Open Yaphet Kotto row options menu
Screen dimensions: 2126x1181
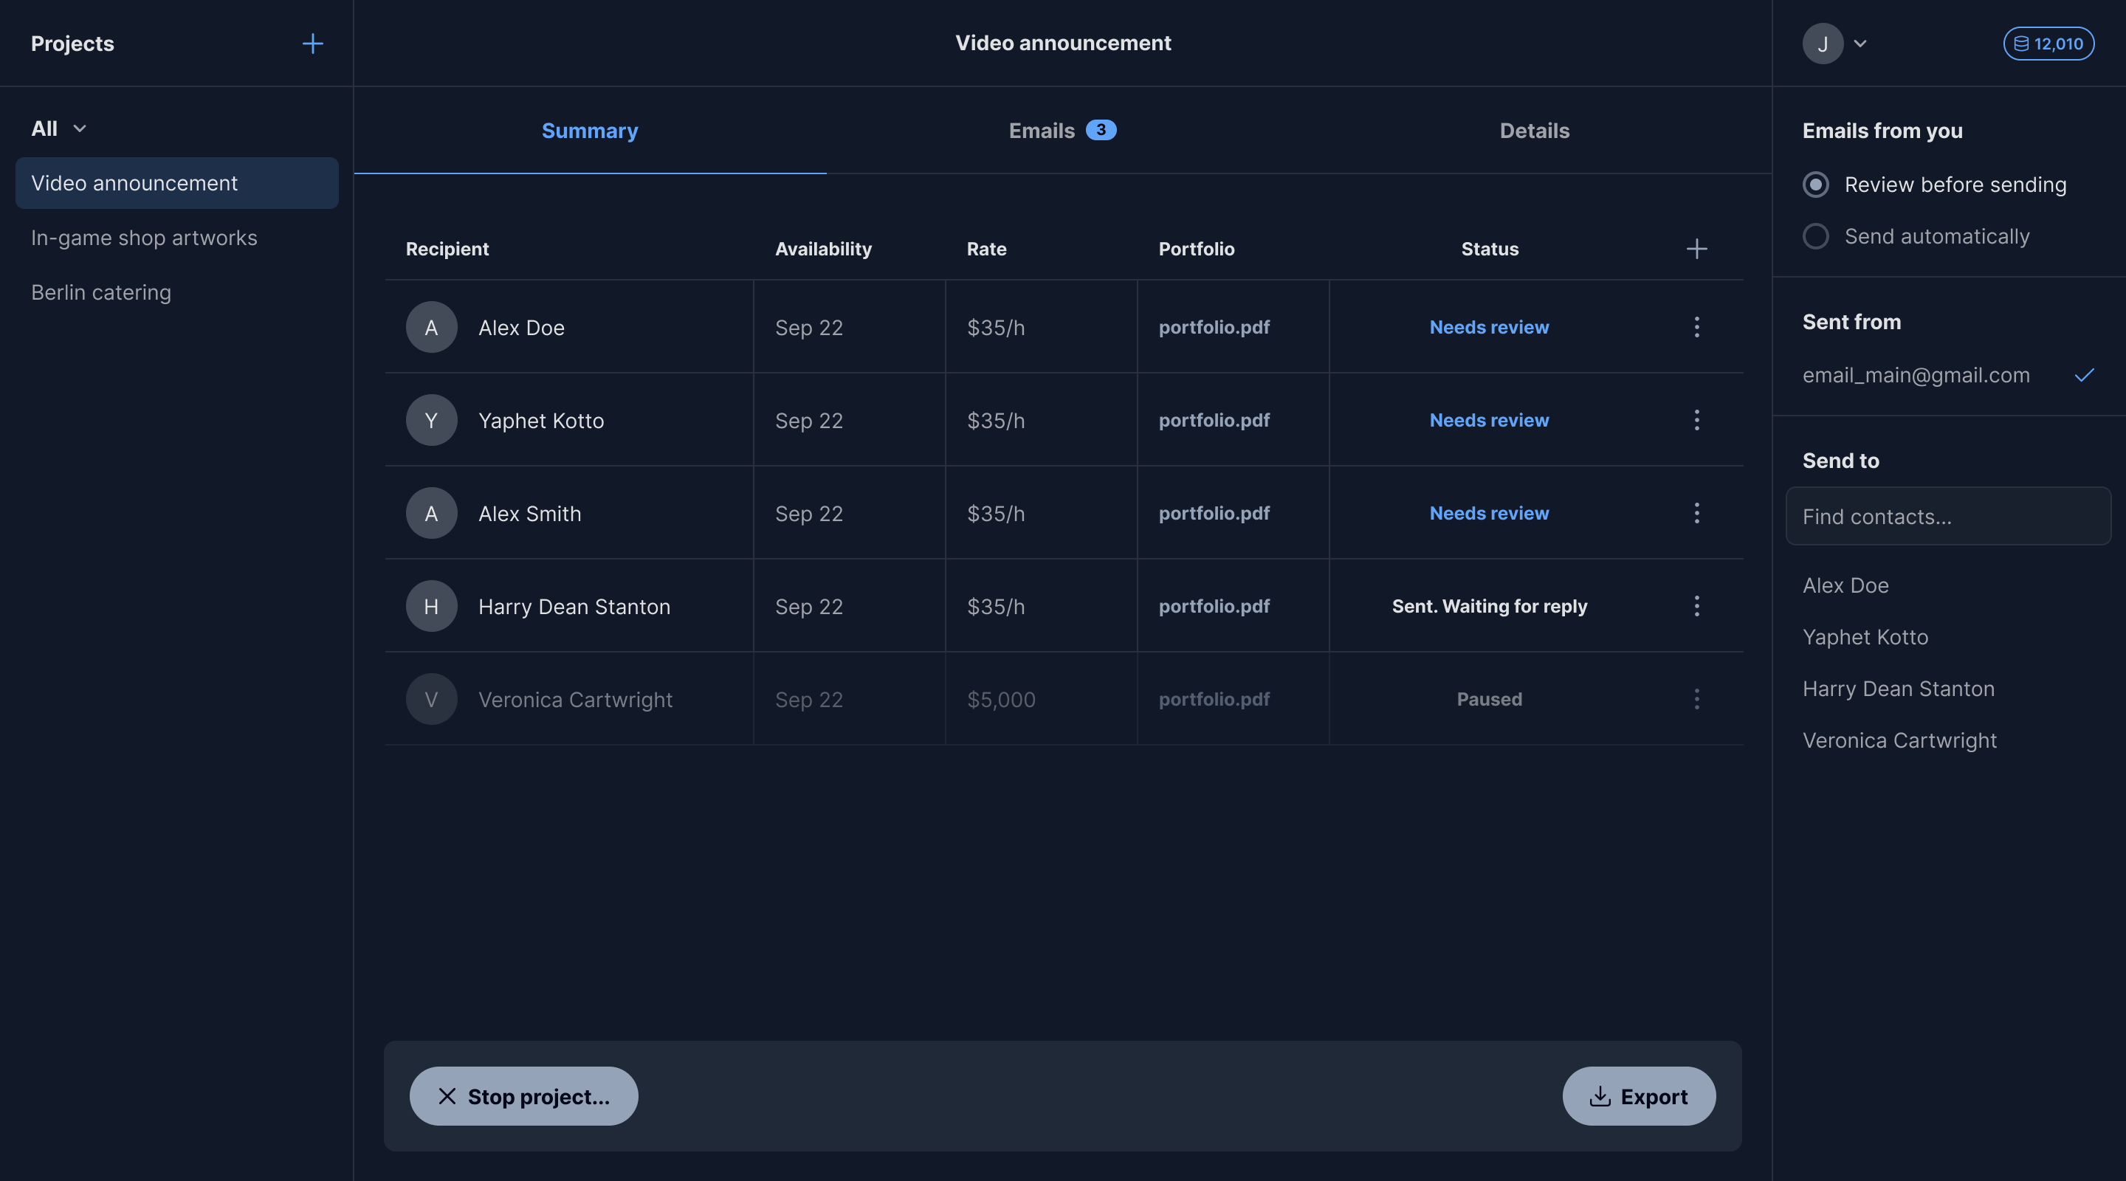point(1696,420)
